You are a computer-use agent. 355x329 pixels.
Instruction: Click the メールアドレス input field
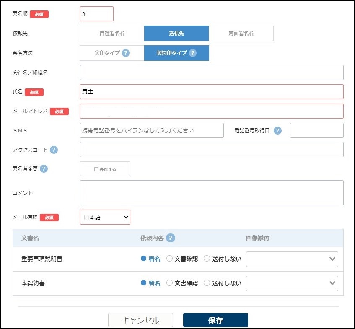pos(212,111)
